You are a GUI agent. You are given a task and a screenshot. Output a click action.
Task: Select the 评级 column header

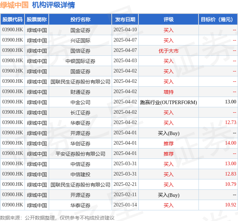(169, 20)
